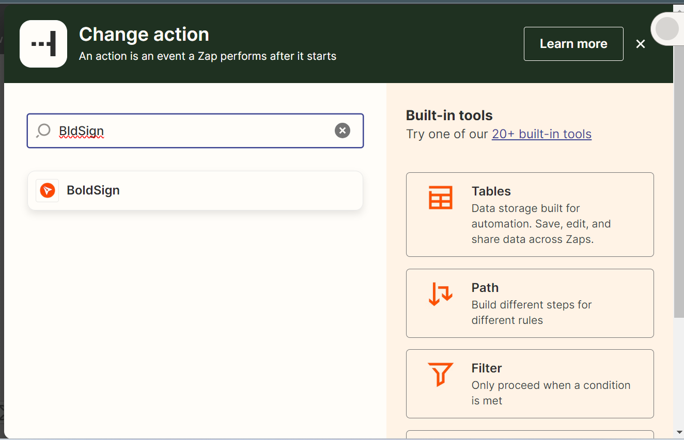Click the Built-in tools heading

[449, 115]
